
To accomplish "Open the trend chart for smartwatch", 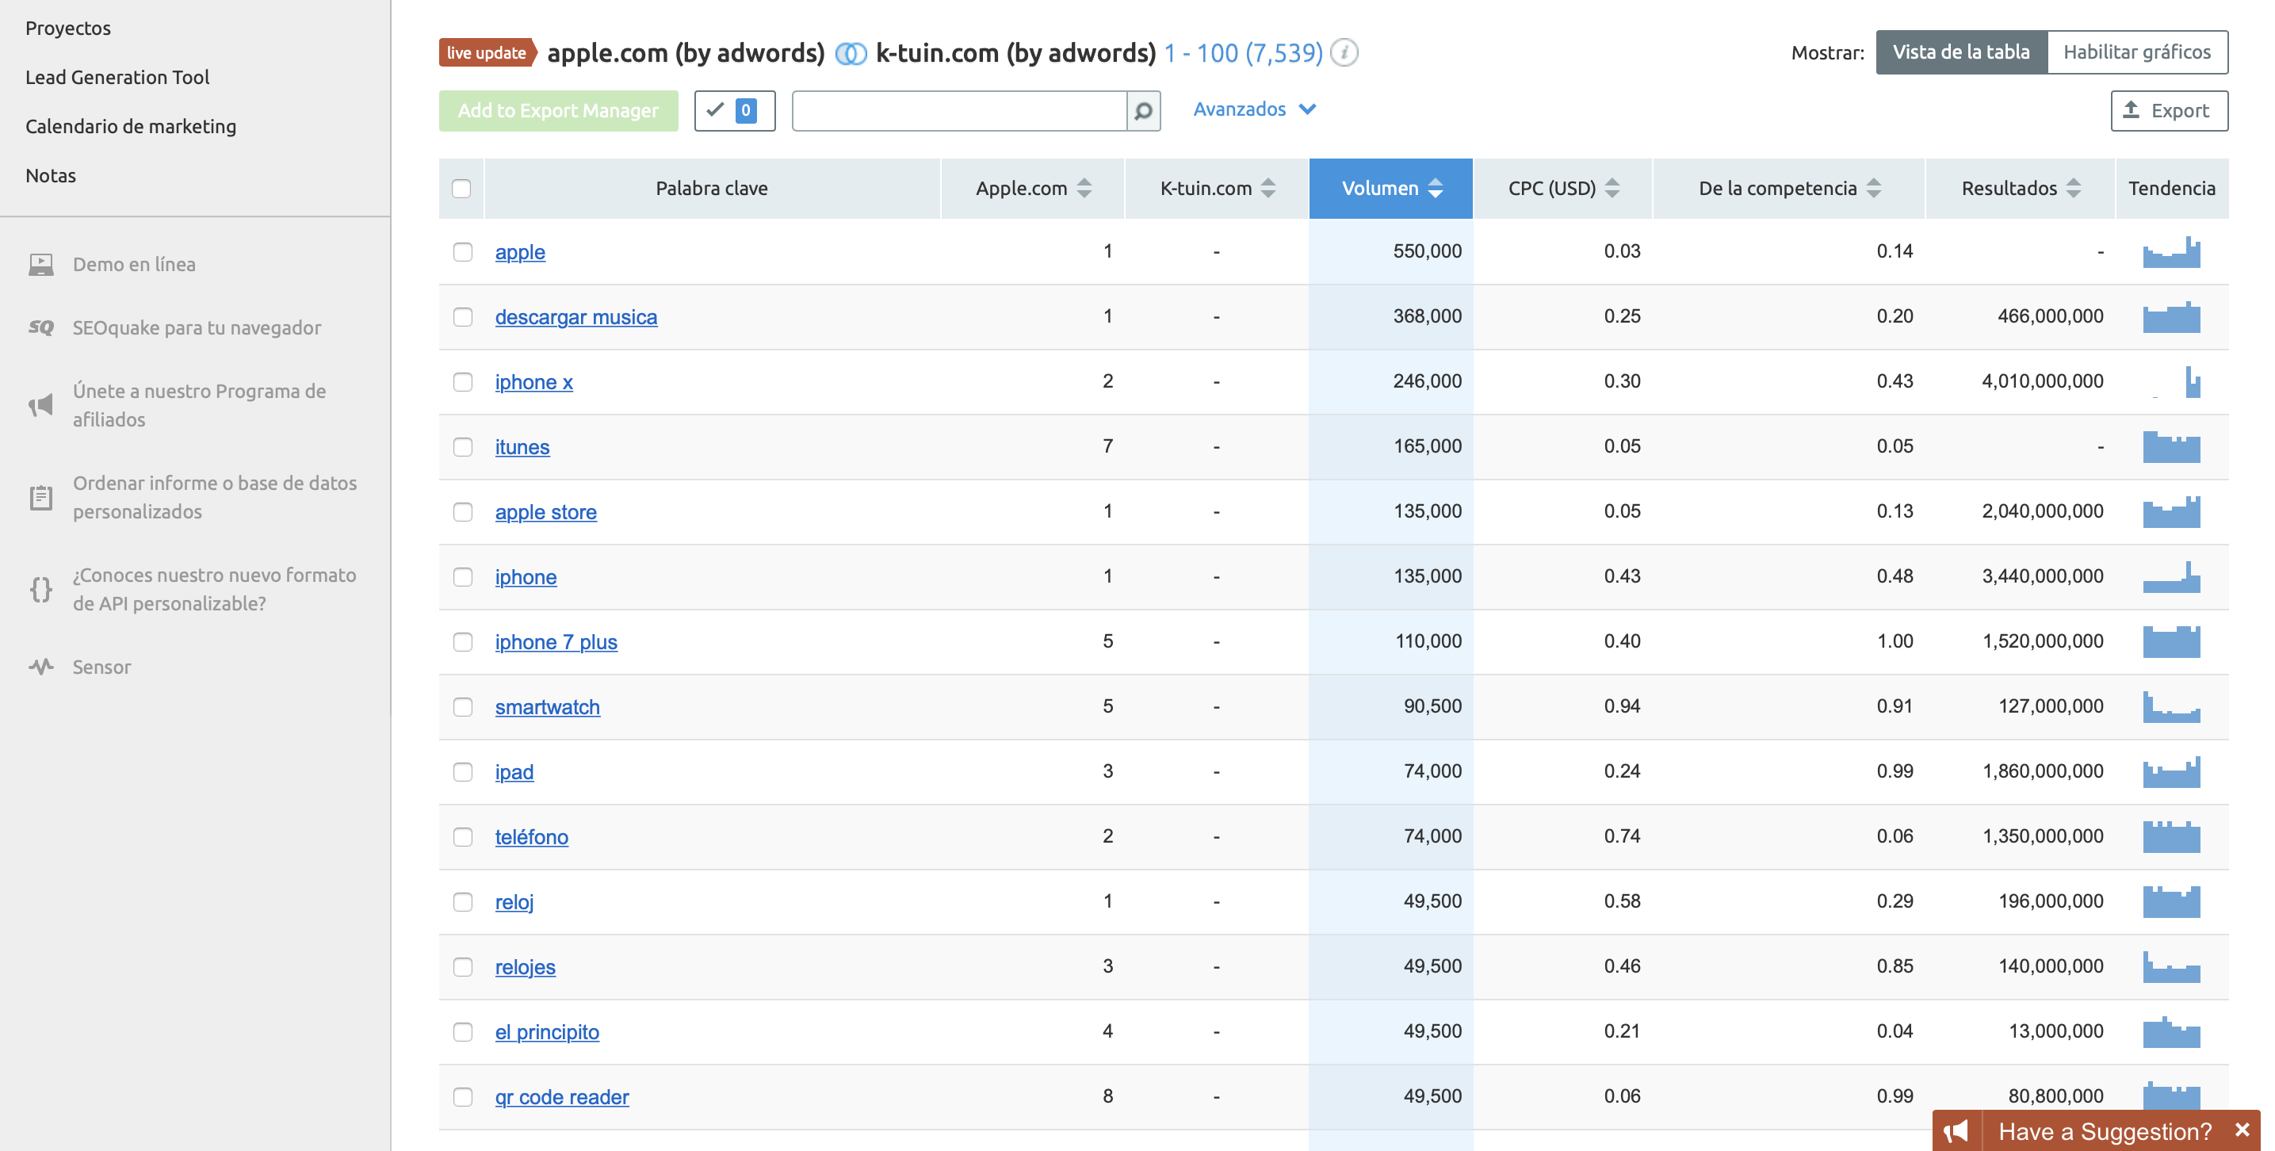I will click(x=2171, y=706).
